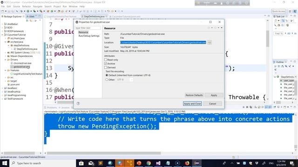Image resolution: width=298 pixels, height=167 pixels.
Task: Toggle the Archive checkbox
Action: [x=106, y=64]
